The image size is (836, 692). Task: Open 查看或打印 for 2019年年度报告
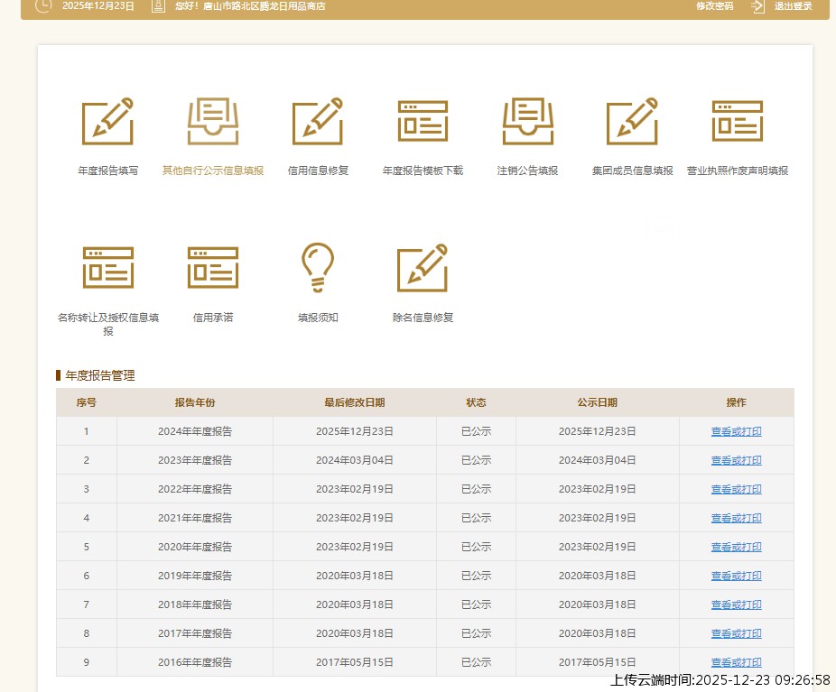tap(736, 576)
